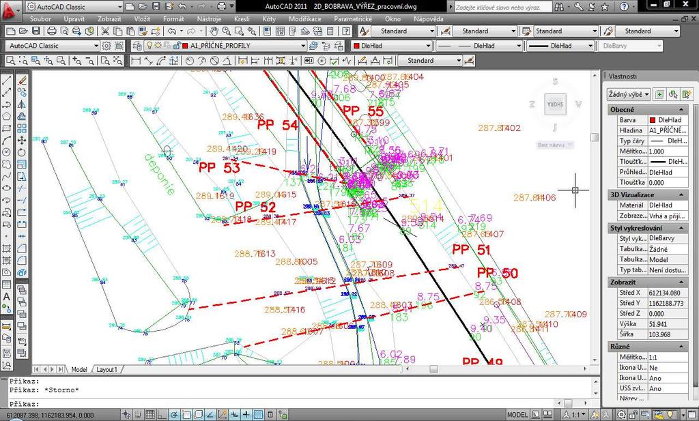The width and height of the screenshot is (699, 421).
Task: Click the Radius dimension icon
Action: pos(190,61)
